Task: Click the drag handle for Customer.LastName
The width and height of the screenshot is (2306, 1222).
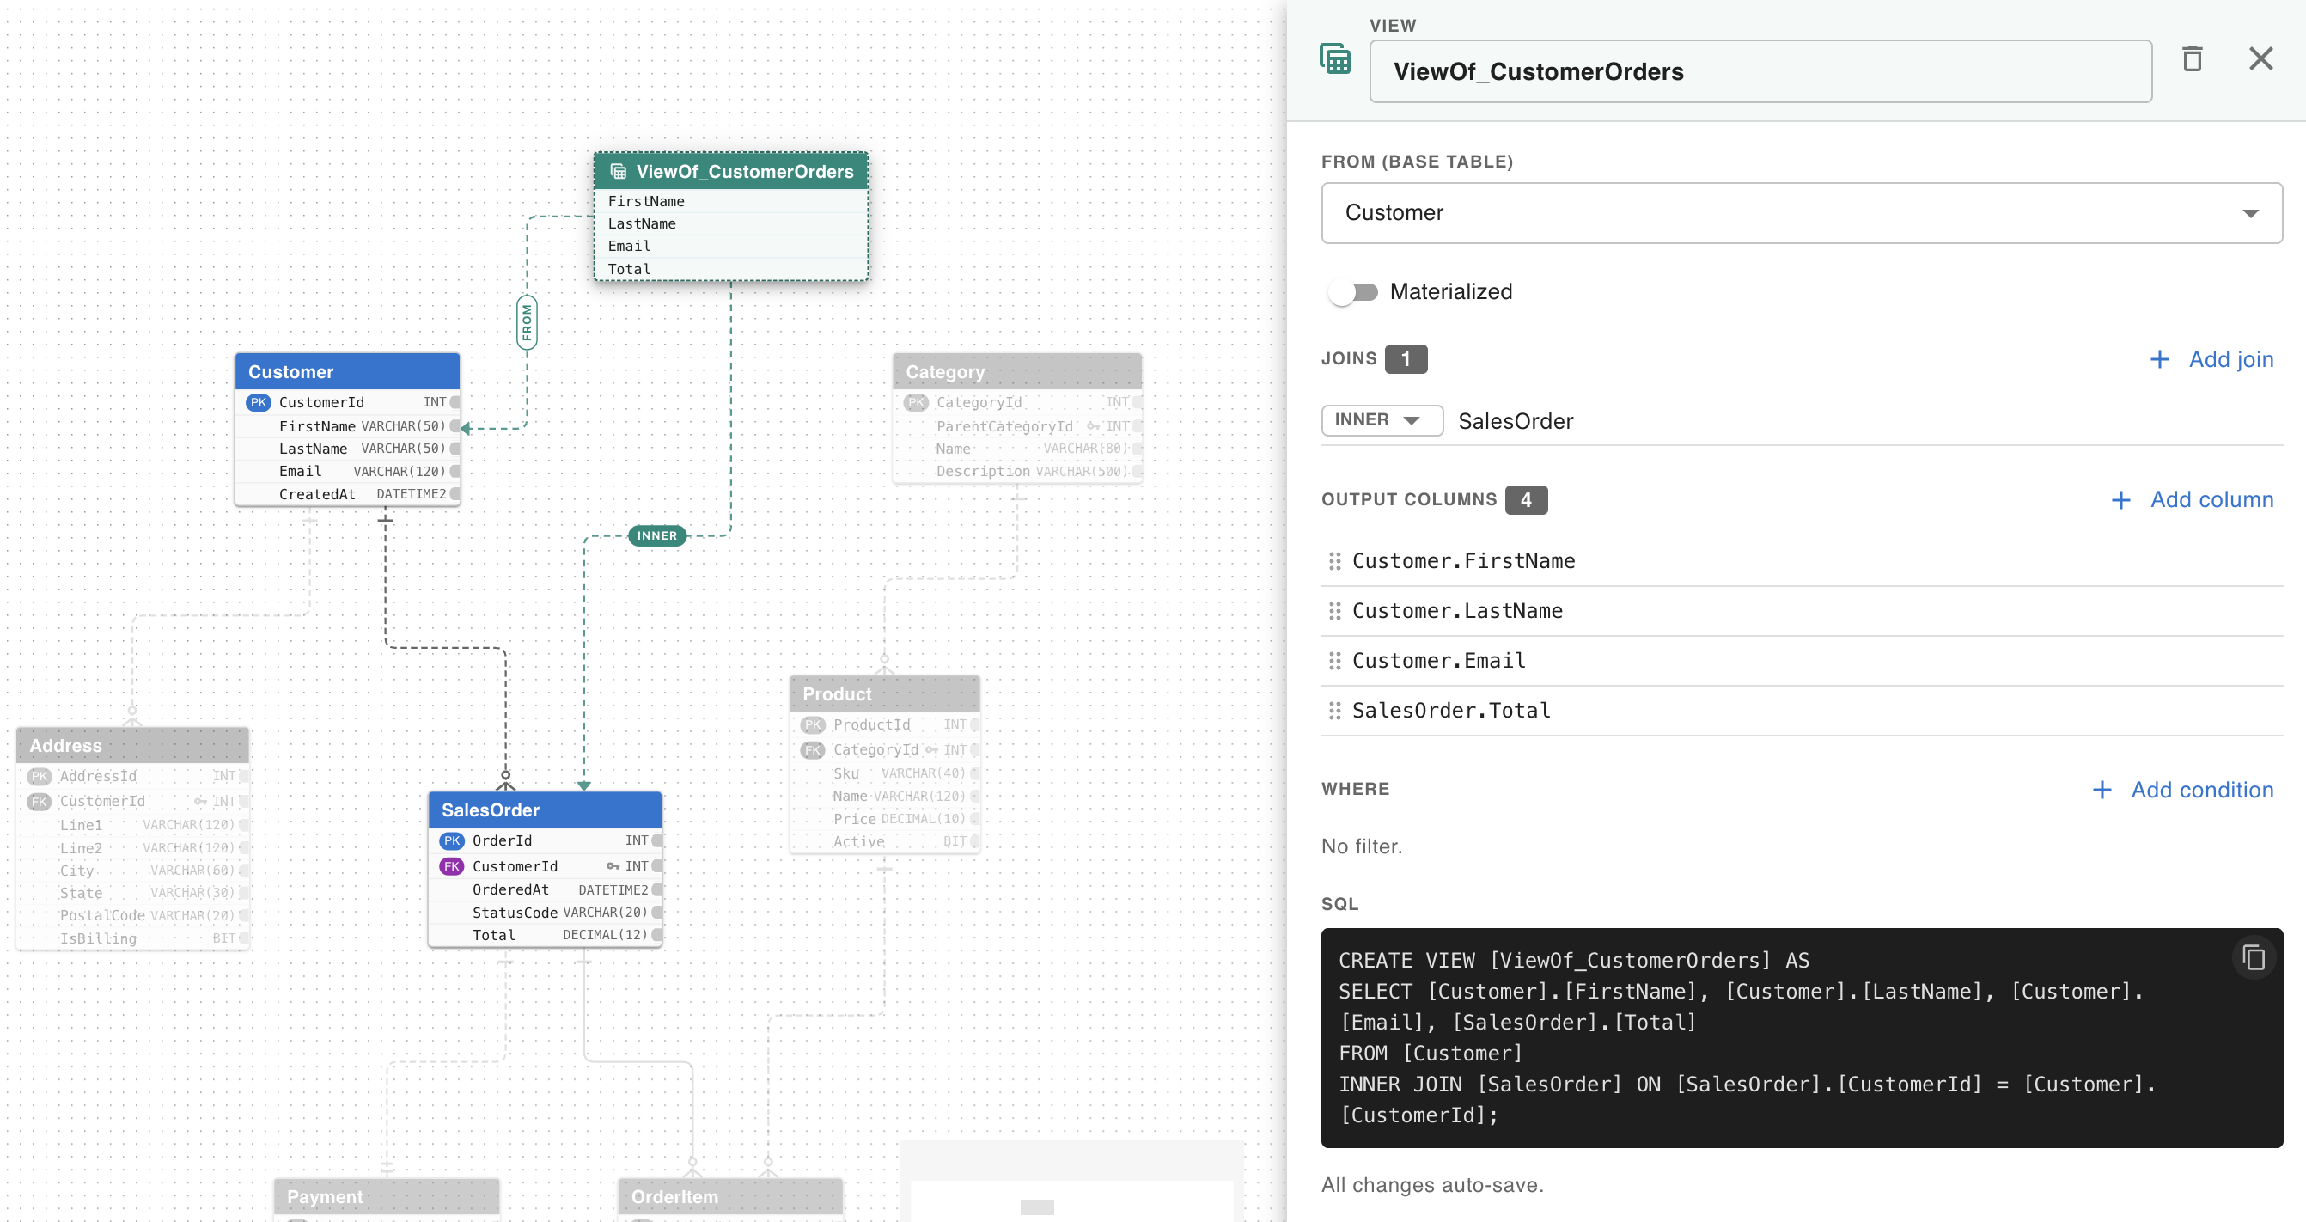Action: (1335, 610)
